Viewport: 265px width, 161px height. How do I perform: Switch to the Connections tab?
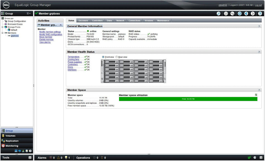134,21
